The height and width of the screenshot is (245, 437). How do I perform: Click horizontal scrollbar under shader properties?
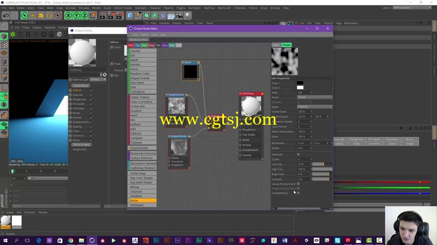(x=299, y=209)
